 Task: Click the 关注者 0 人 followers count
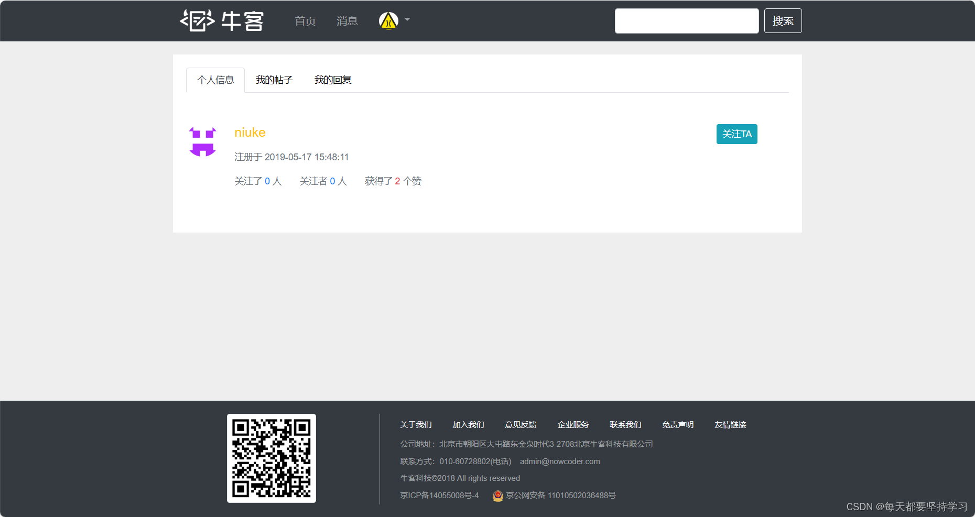coord(323,181)
